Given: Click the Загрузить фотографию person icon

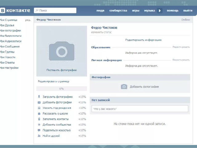Looking at the screenshot, I should pyautogui.click(x=39, y=97).
